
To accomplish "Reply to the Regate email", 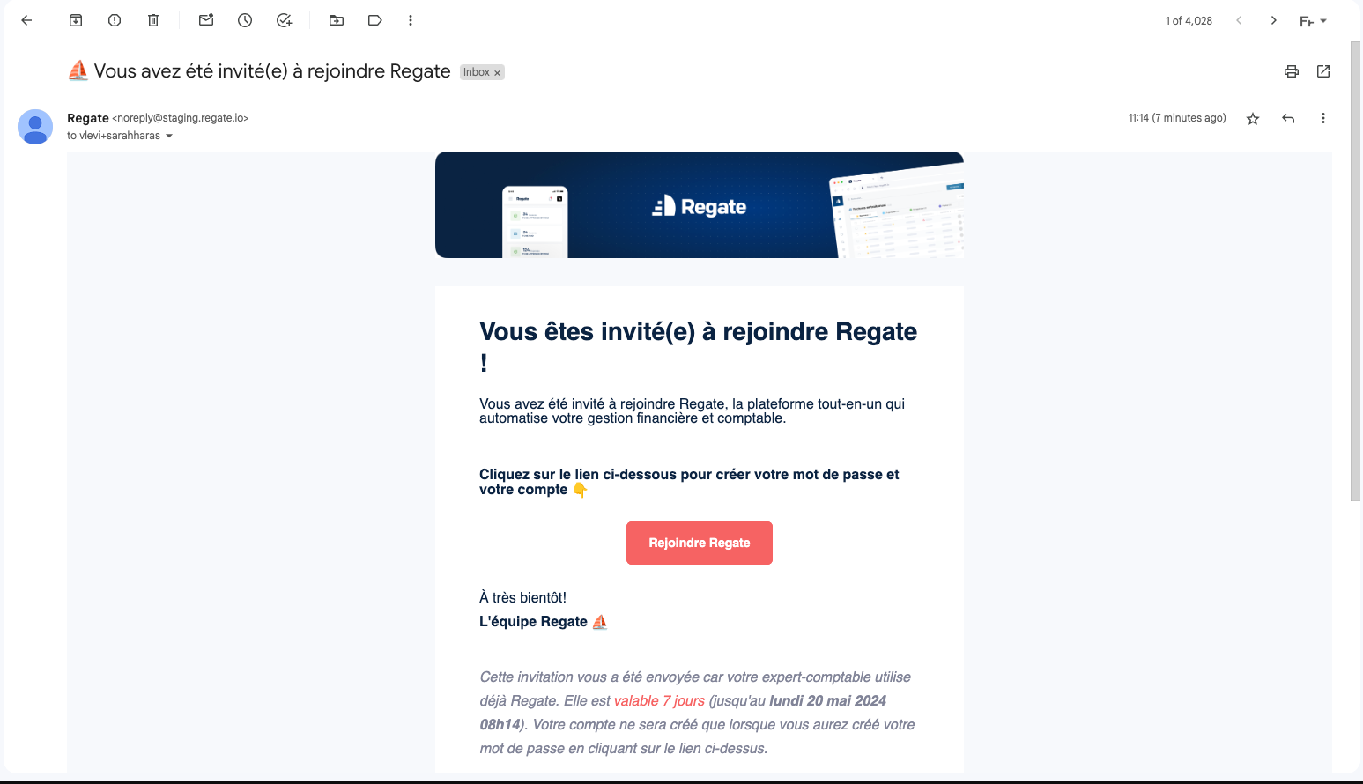I will [1288, 118].
